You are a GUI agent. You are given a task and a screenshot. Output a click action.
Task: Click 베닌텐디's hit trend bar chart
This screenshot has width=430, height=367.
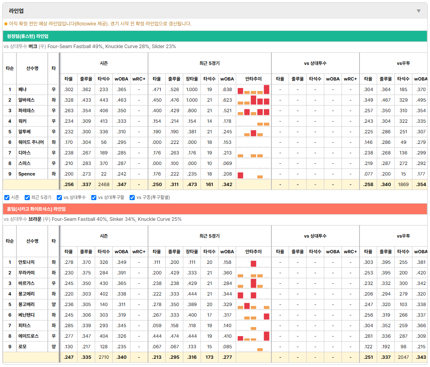click(x=253, y=315)
